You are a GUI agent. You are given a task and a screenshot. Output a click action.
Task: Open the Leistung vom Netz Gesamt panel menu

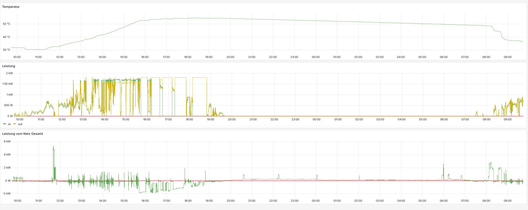tap(23, 134)
